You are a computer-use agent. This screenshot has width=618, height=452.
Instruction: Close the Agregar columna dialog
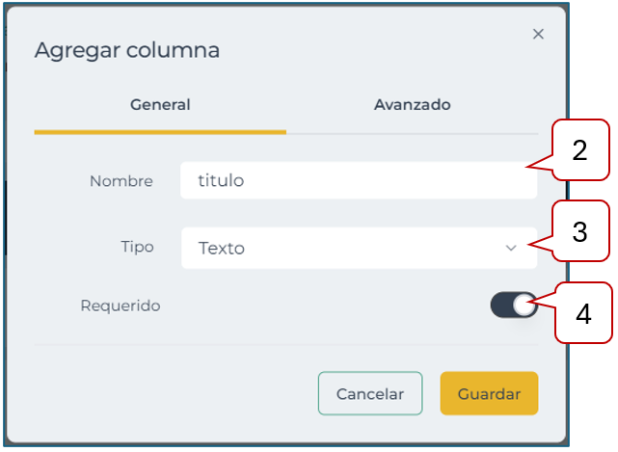coord(538,34)
